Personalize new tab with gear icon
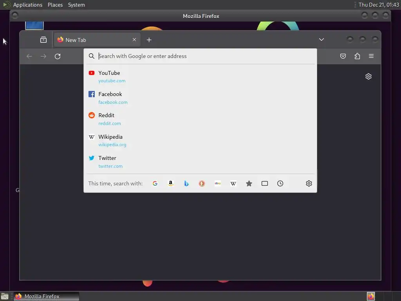Viewport: 401px width, 301px height. pyautogui.click(x=368, y=76)
